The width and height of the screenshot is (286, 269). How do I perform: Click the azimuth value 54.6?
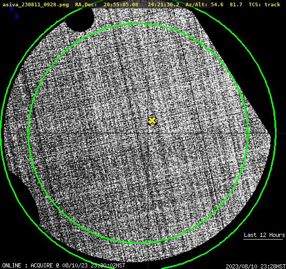click(217, 4)
